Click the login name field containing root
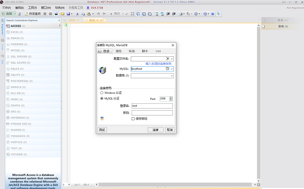 pyautogui.click(x=152, y=106)
